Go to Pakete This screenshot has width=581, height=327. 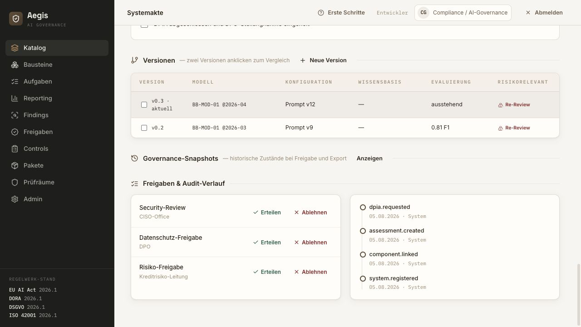[x=57, y=165]
